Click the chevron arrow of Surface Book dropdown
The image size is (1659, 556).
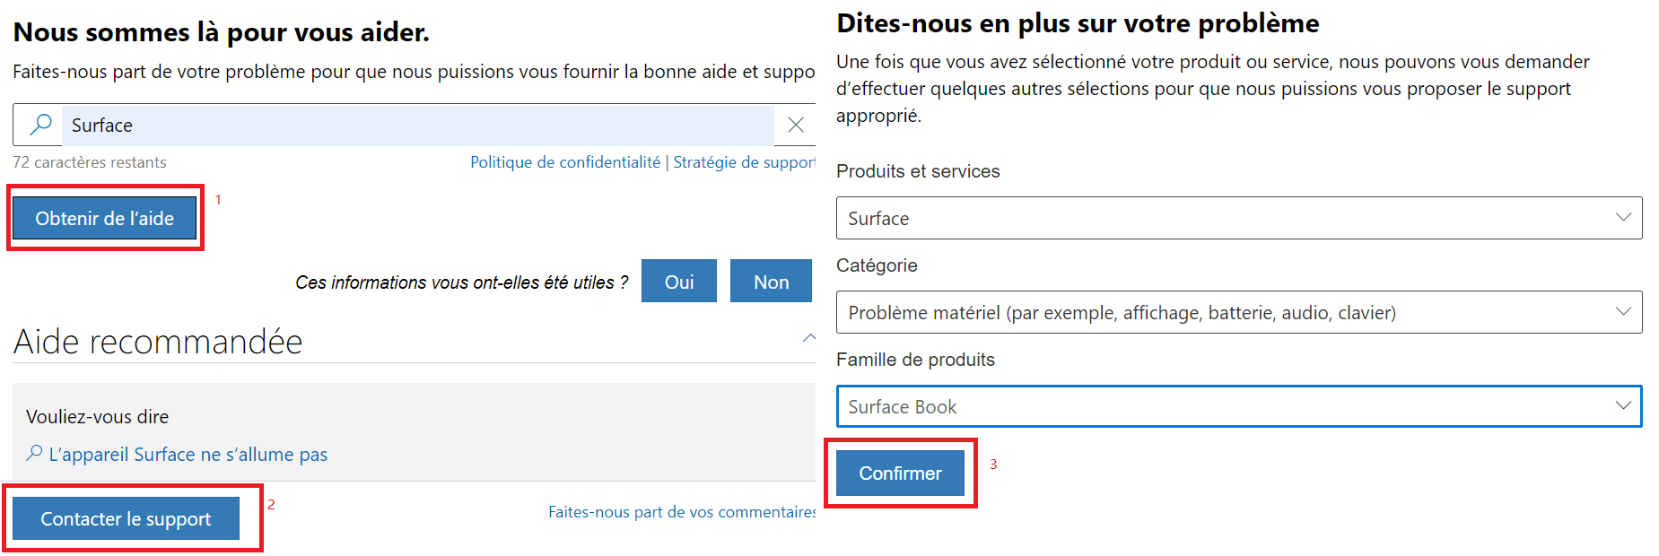(1622, 405)
